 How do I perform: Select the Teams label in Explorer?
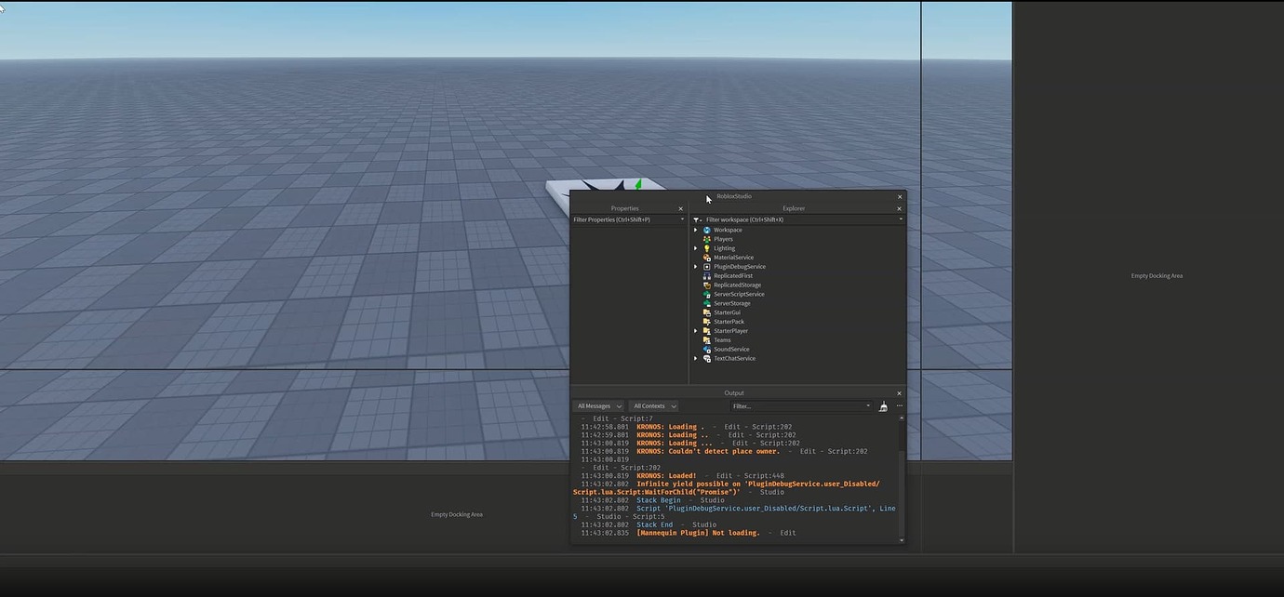click(x=722, y=340)
